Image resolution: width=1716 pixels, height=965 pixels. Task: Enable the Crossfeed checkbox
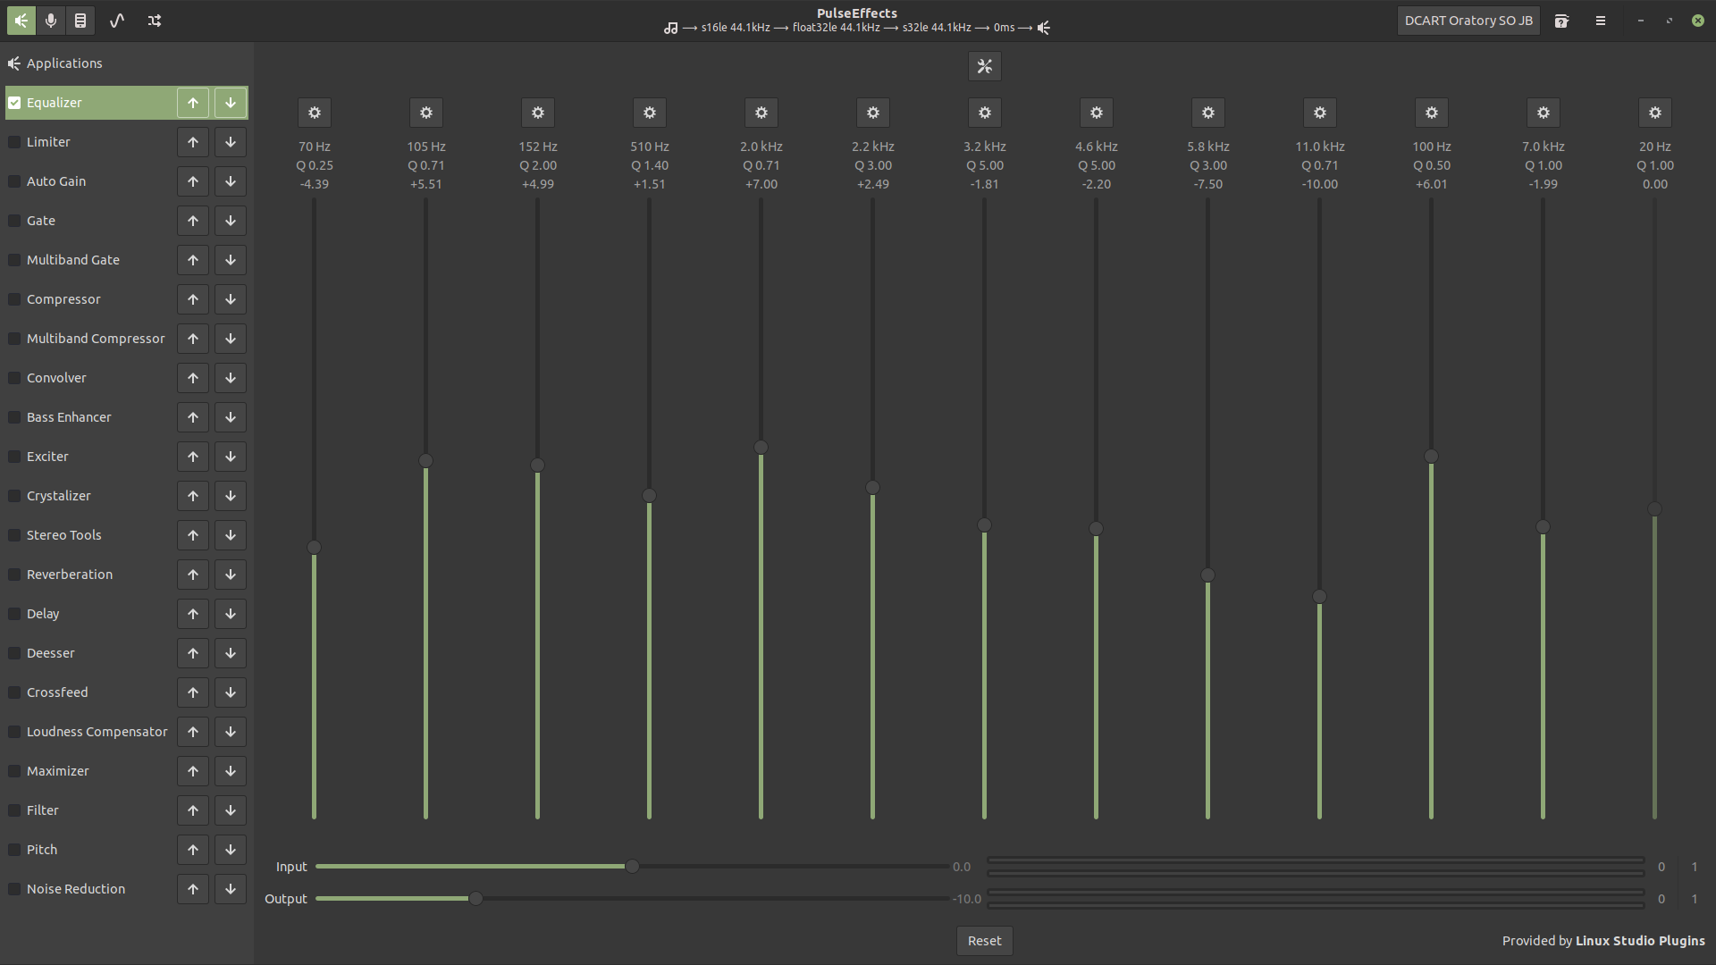click(14, 692)
